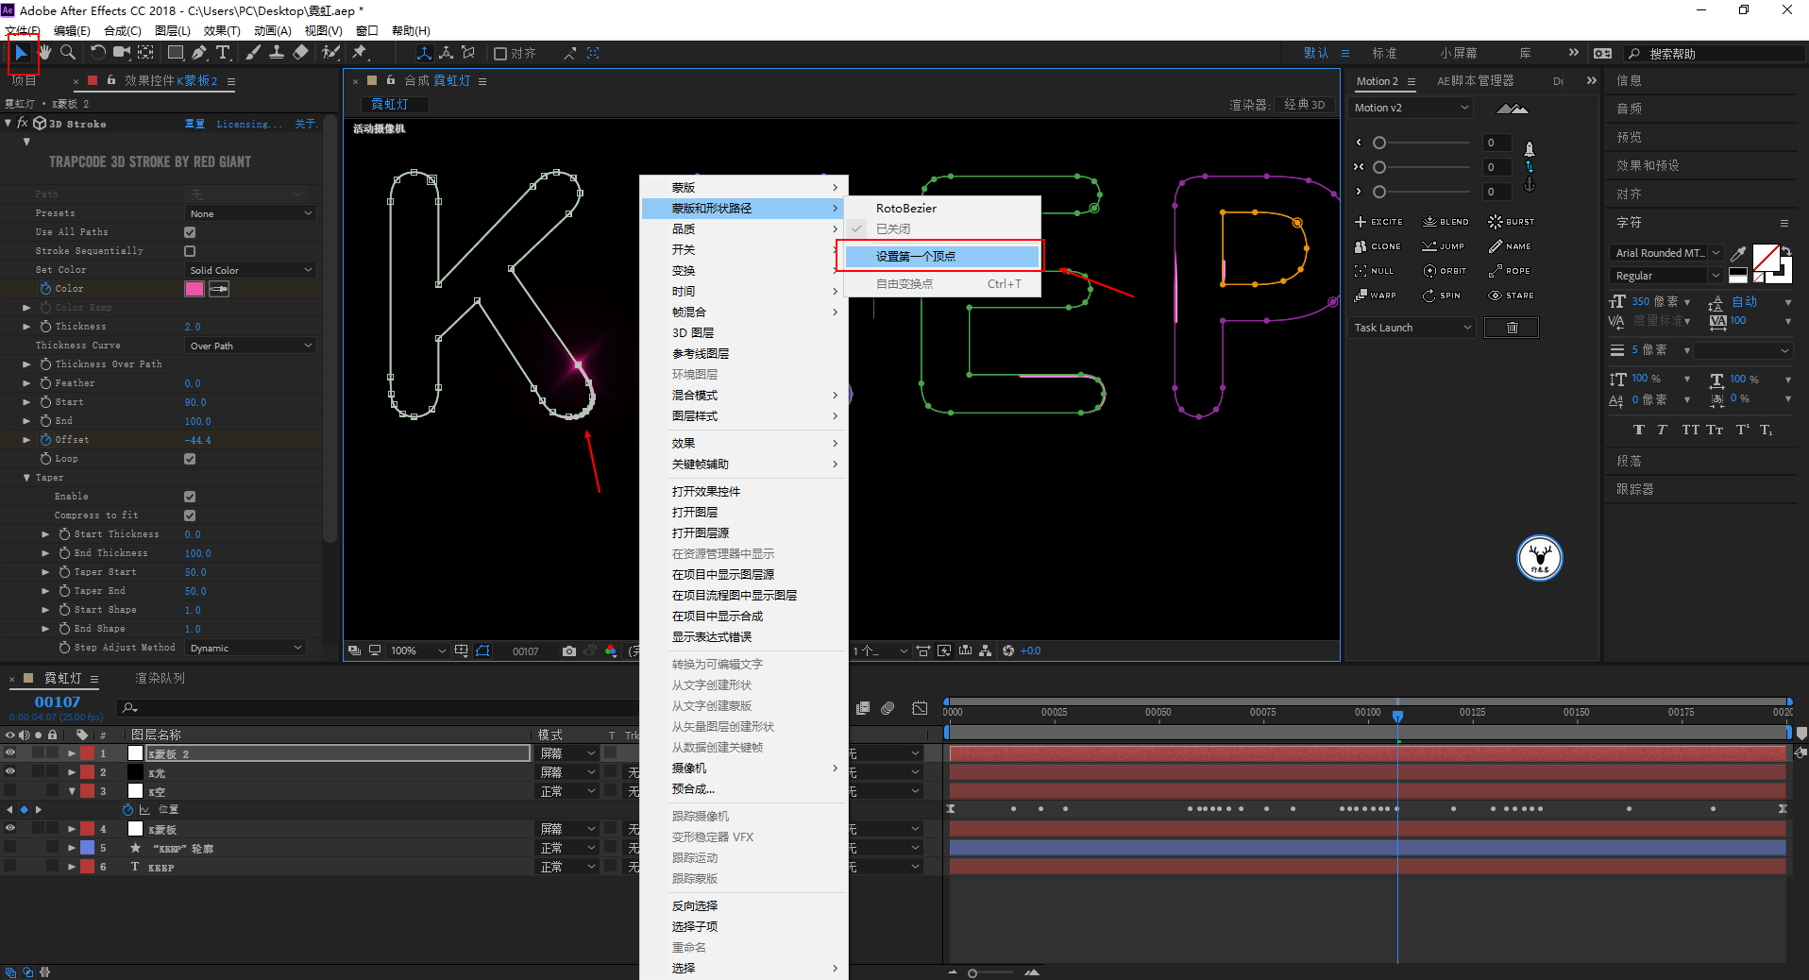Select the Clone Stamp tool
The height and width of the screenshot is (980, 1809).
click(x=277, y=53)
